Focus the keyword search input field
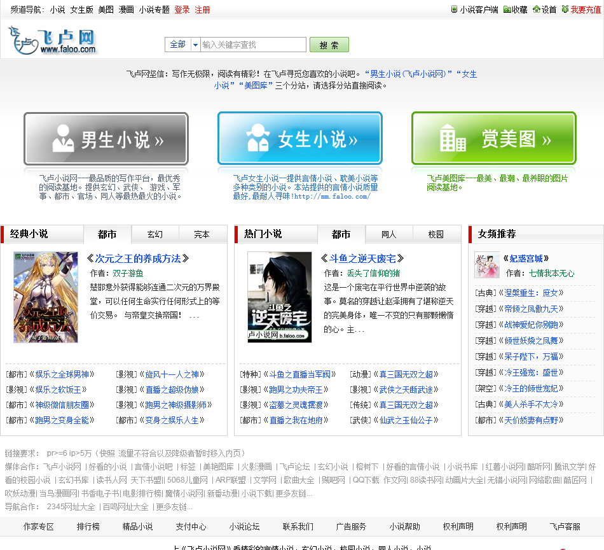 [253, 45]
